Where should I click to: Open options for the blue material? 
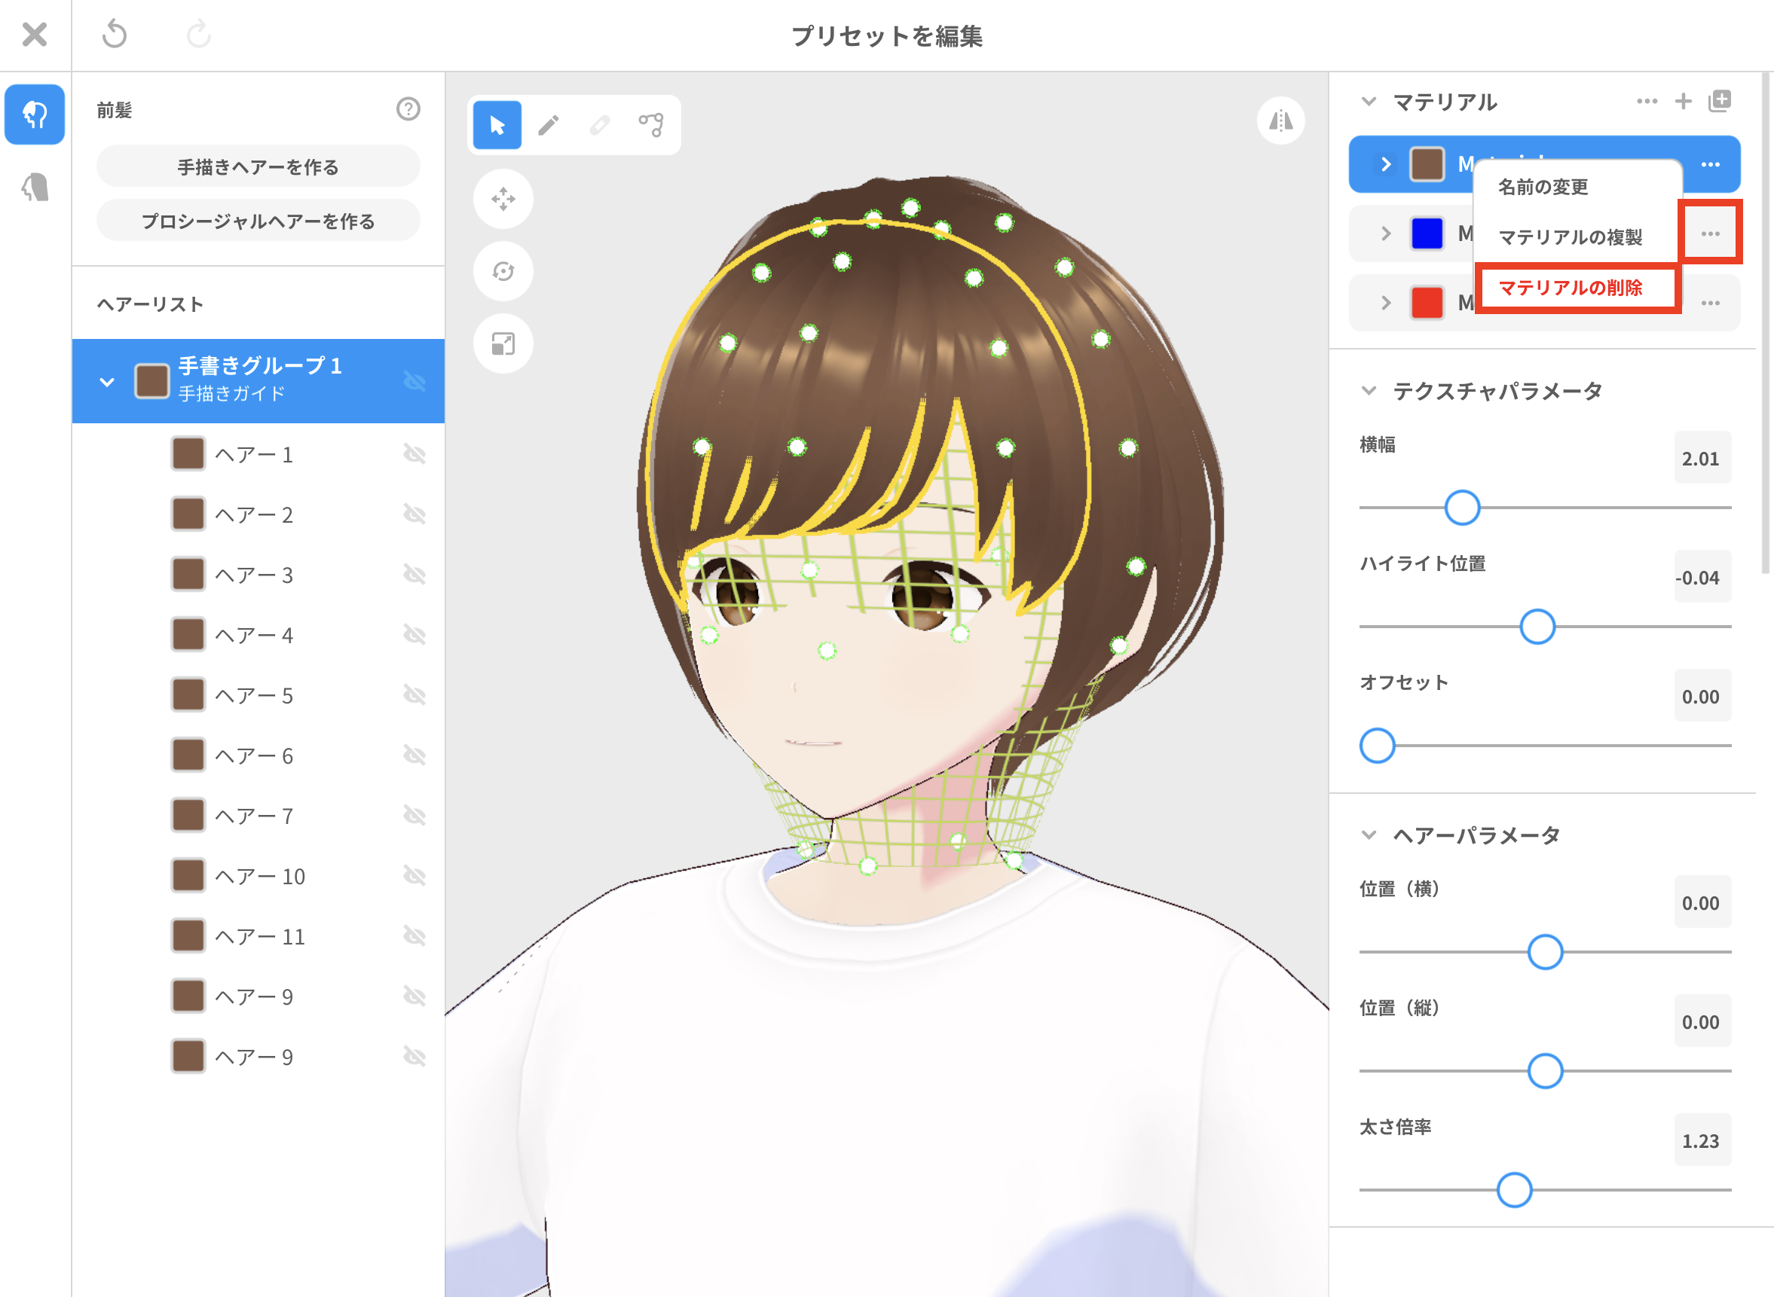coord(1711,233)
